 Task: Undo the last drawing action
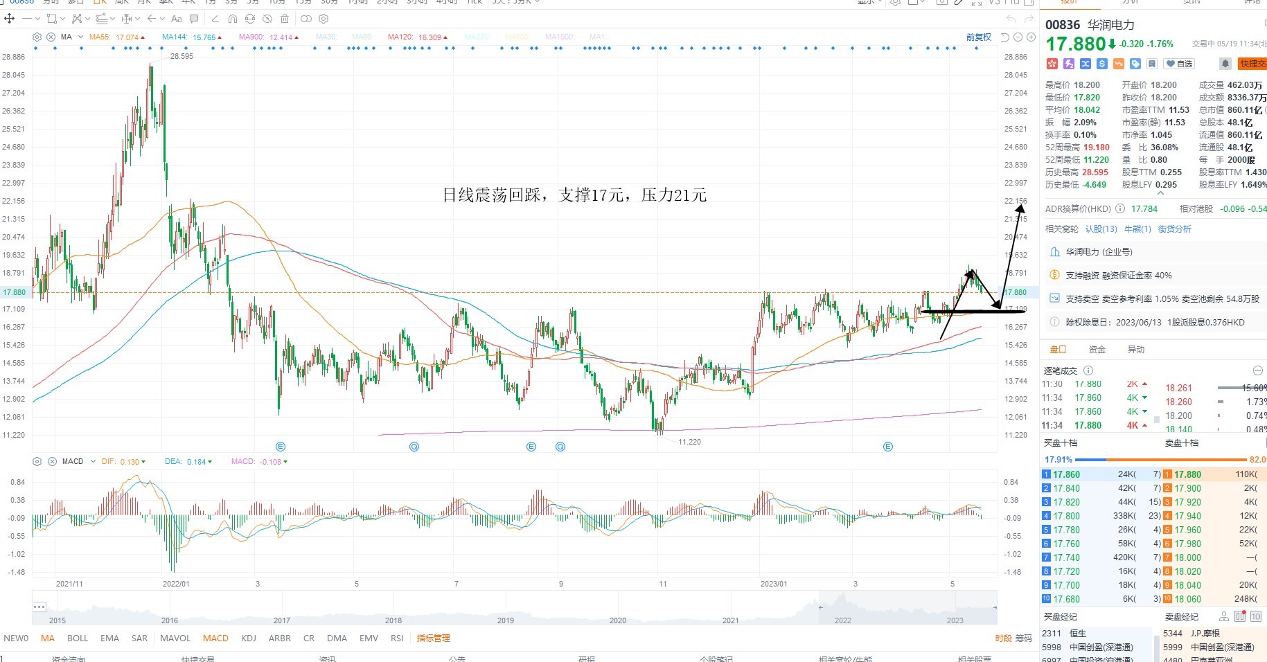pos(1011,19)
